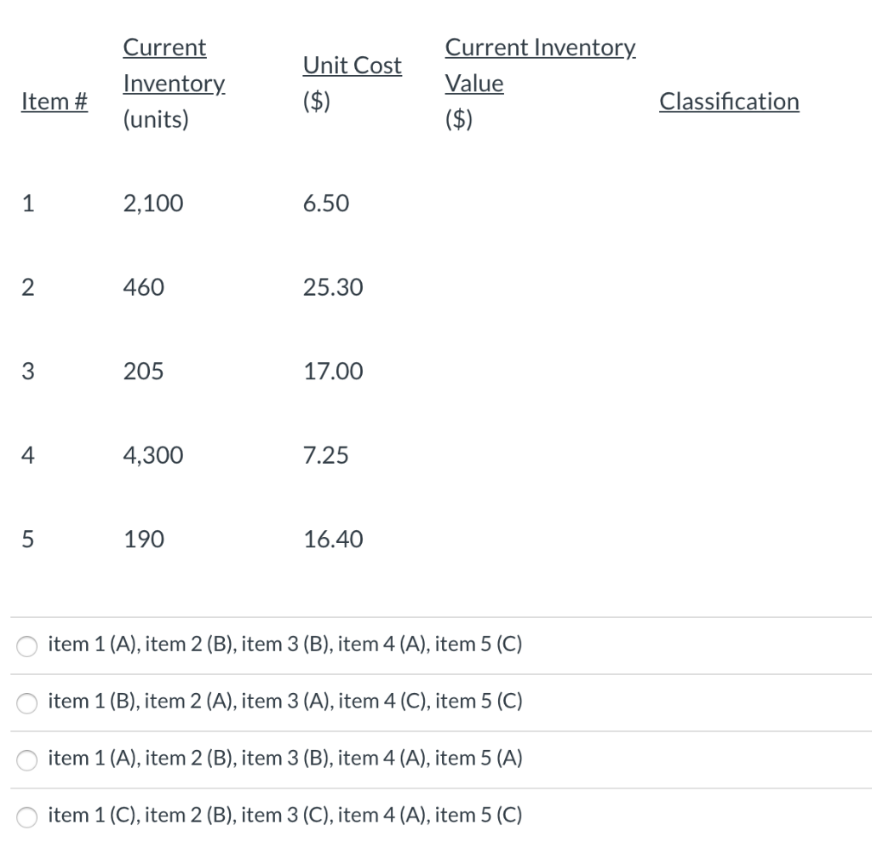Select the 2,100 inventory value cell

tap(152, 203)
